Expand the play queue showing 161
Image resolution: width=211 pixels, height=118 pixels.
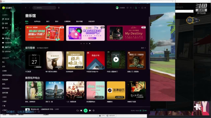pos(144,111)
